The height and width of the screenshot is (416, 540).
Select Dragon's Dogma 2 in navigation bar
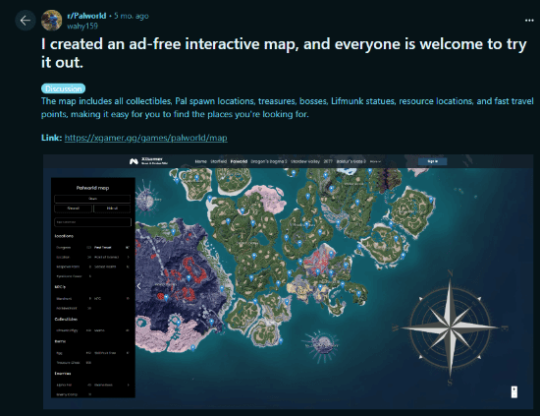(269, 161)
